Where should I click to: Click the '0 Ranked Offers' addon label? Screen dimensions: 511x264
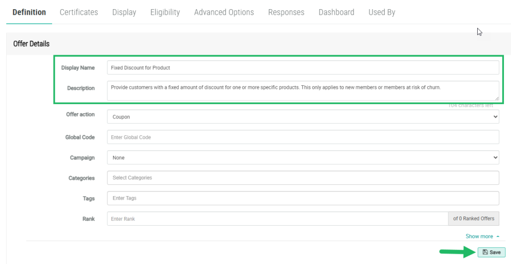coord(474,219)
